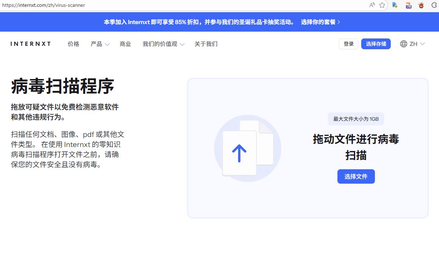Click the Read aloud icon in address bar
Image resolution: width=439 pixels, height=262 pixels.
(372, 5)
